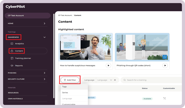185x108 pixels.
Task: Click the funnel icon in Add filter
Action: pos(65,80)
